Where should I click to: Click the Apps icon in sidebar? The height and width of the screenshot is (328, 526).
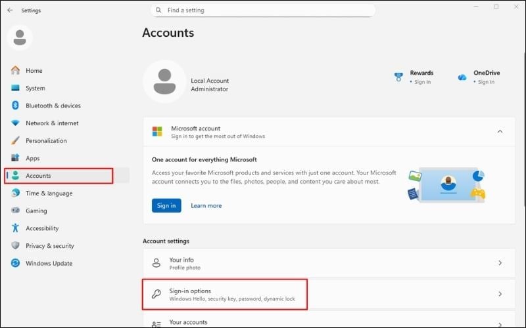coord(15,158)
